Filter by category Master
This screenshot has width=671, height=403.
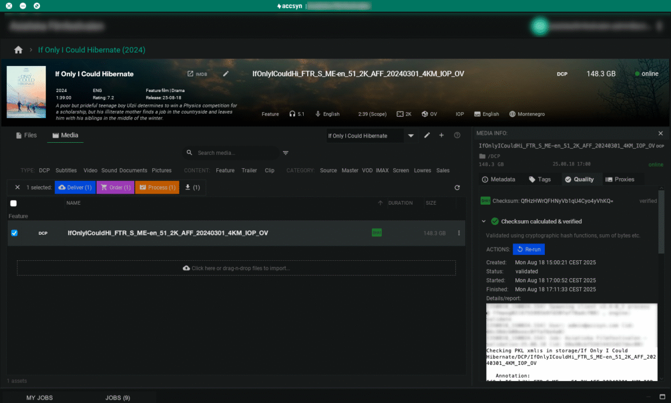pyautogui.click(x=349, y=170)
